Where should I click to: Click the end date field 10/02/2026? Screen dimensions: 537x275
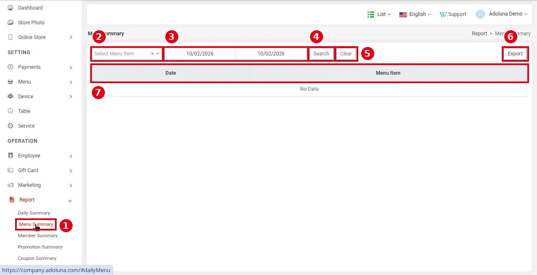(271, 54)
